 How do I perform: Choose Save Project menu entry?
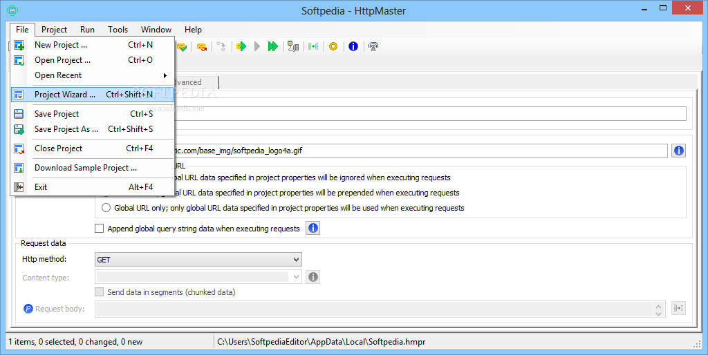pyautogui.click(x=93, y=114)
